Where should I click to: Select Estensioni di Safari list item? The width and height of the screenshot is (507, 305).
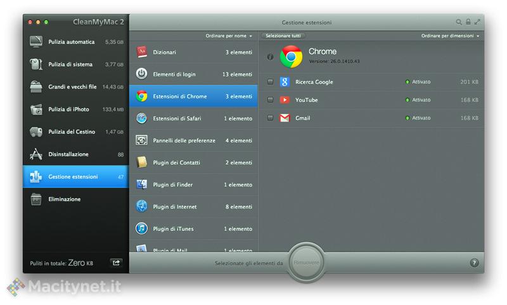pos(194,119)
